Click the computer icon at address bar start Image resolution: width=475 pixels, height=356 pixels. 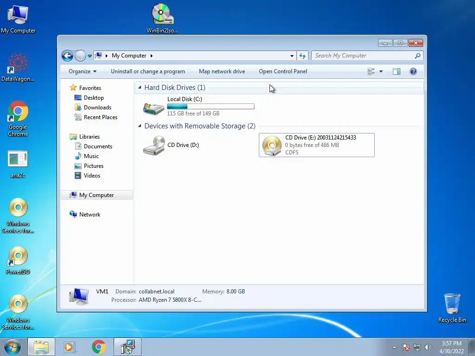[98, 56]
